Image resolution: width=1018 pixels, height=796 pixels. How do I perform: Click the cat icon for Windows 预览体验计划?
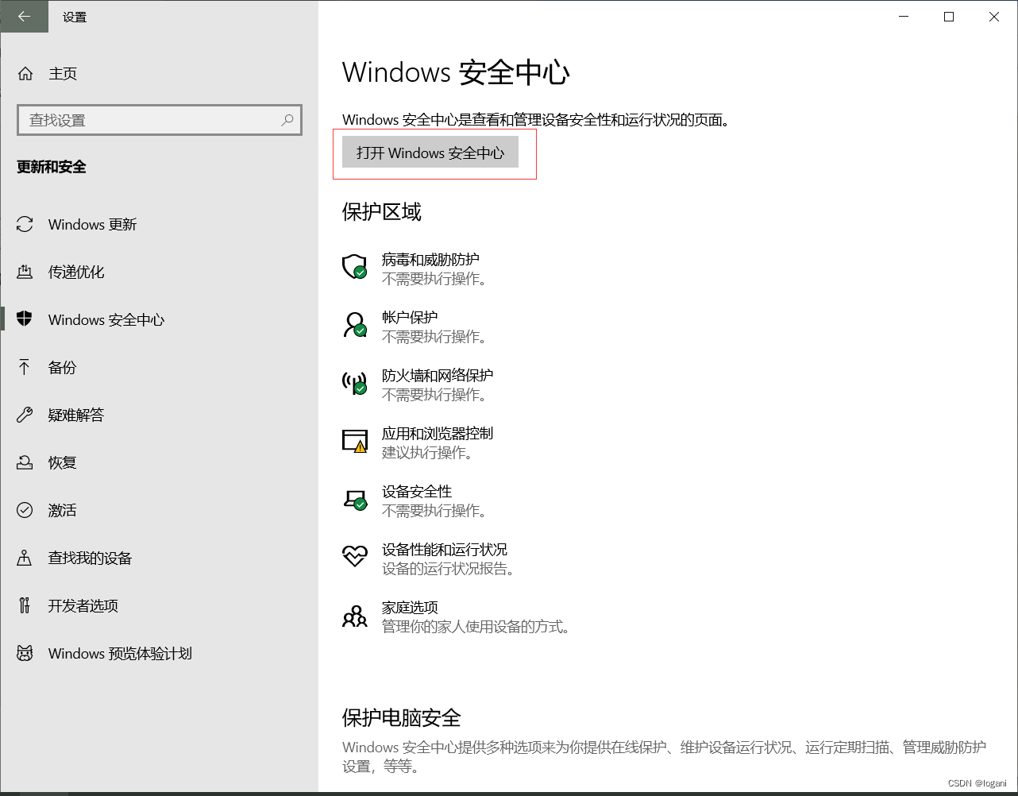(x=25, y=653)
